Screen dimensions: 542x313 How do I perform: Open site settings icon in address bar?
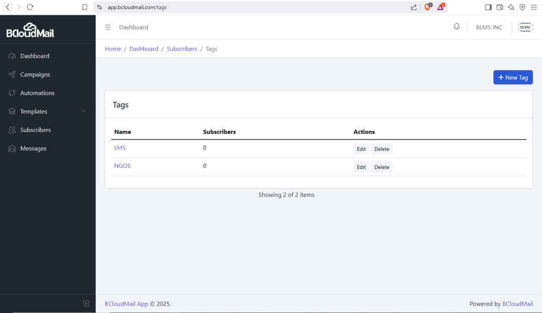tap(99, 7)
